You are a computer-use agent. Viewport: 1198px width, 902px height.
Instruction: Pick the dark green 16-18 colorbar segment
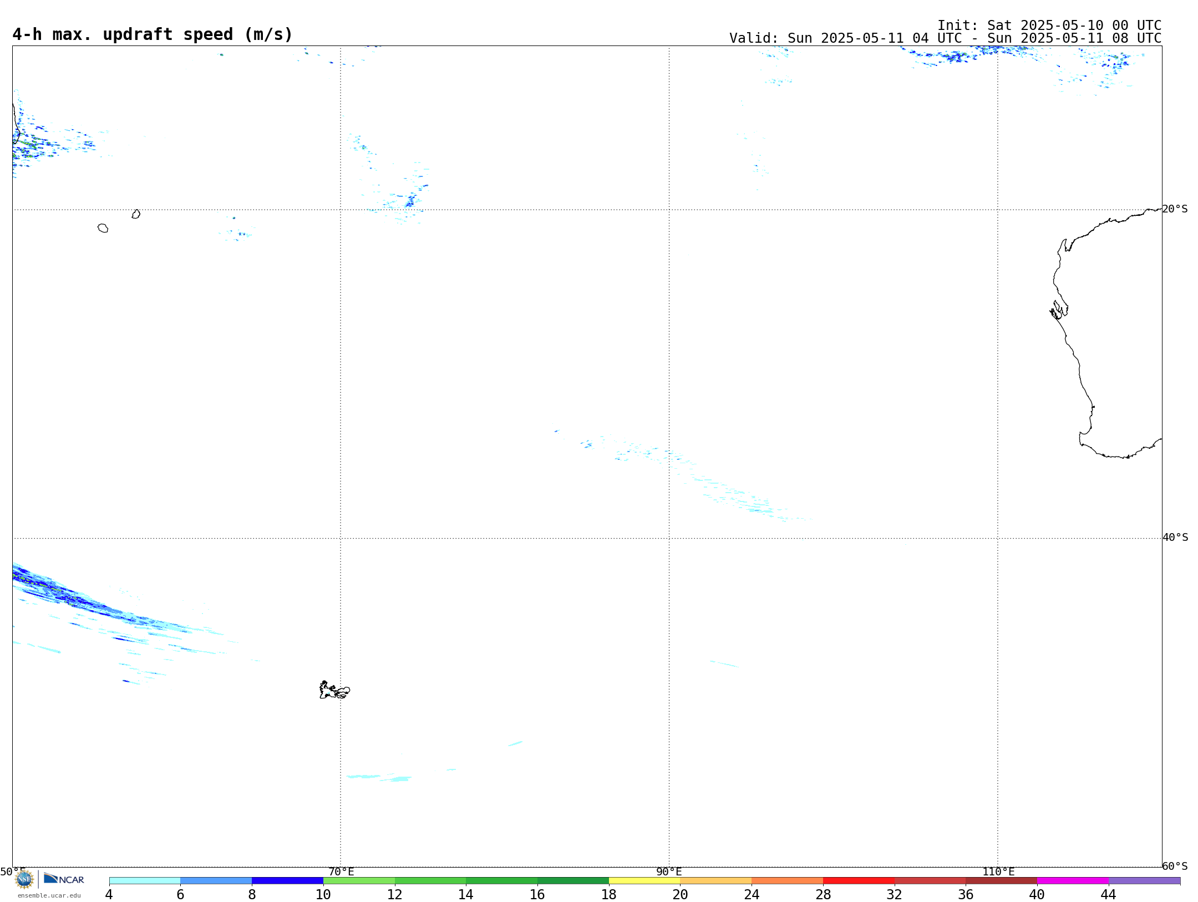pyautogui.click(x=573, y=881)
